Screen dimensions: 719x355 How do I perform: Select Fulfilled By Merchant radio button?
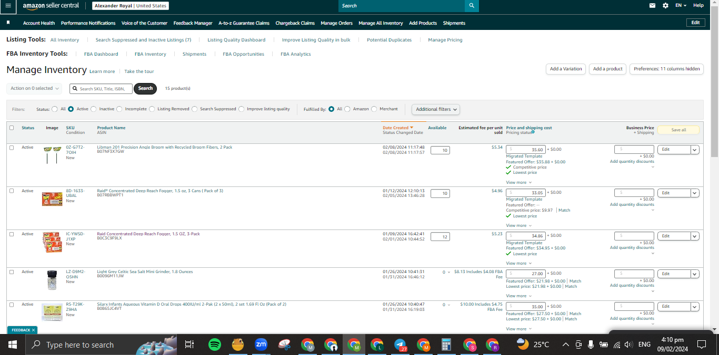point(374,109)
